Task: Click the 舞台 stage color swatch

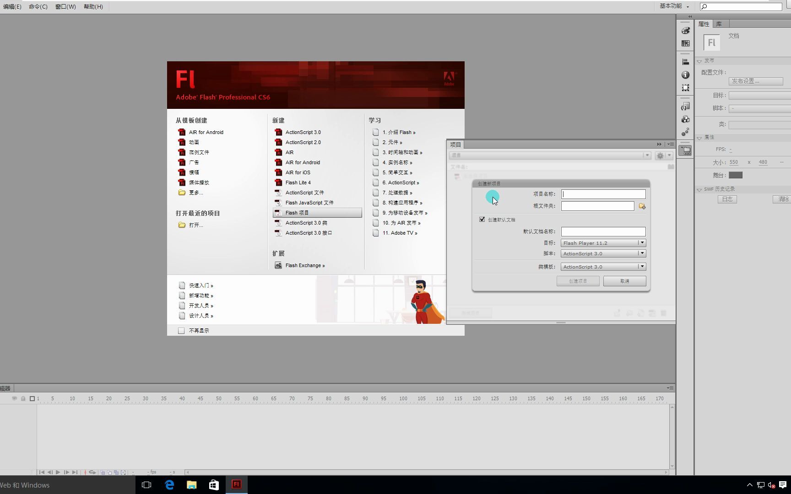Action: [x=736, y=175]
